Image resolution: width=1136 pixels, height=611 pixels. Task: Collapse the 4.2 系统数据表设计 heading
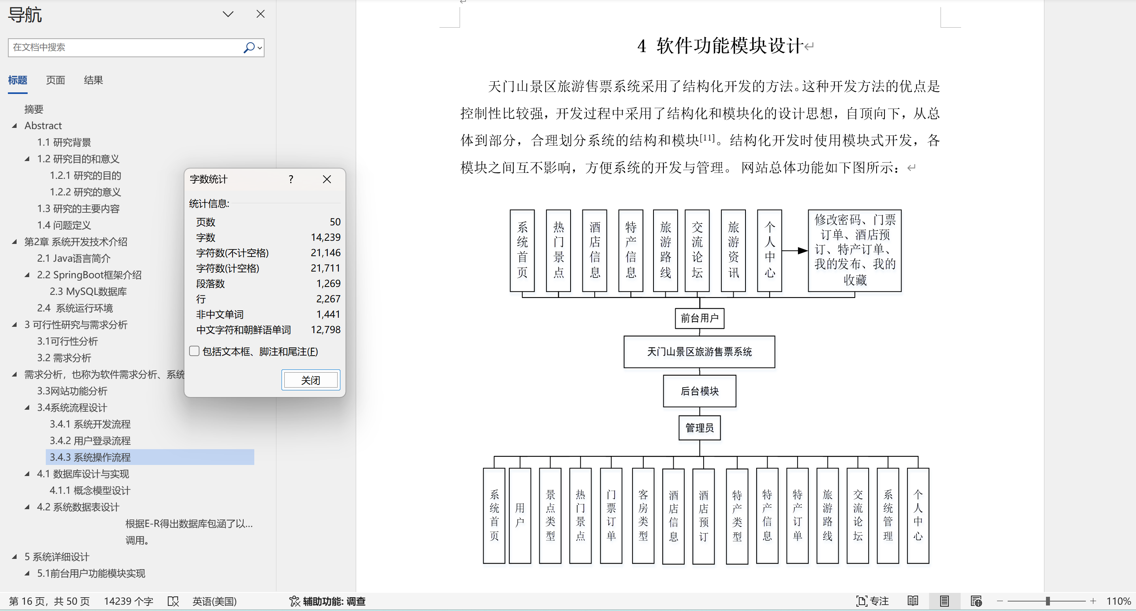tap(27, 507)
